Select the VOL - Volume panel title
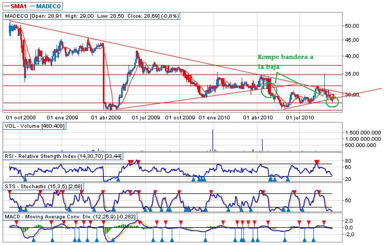The image size is (389, 245). [x=35, y=126]
